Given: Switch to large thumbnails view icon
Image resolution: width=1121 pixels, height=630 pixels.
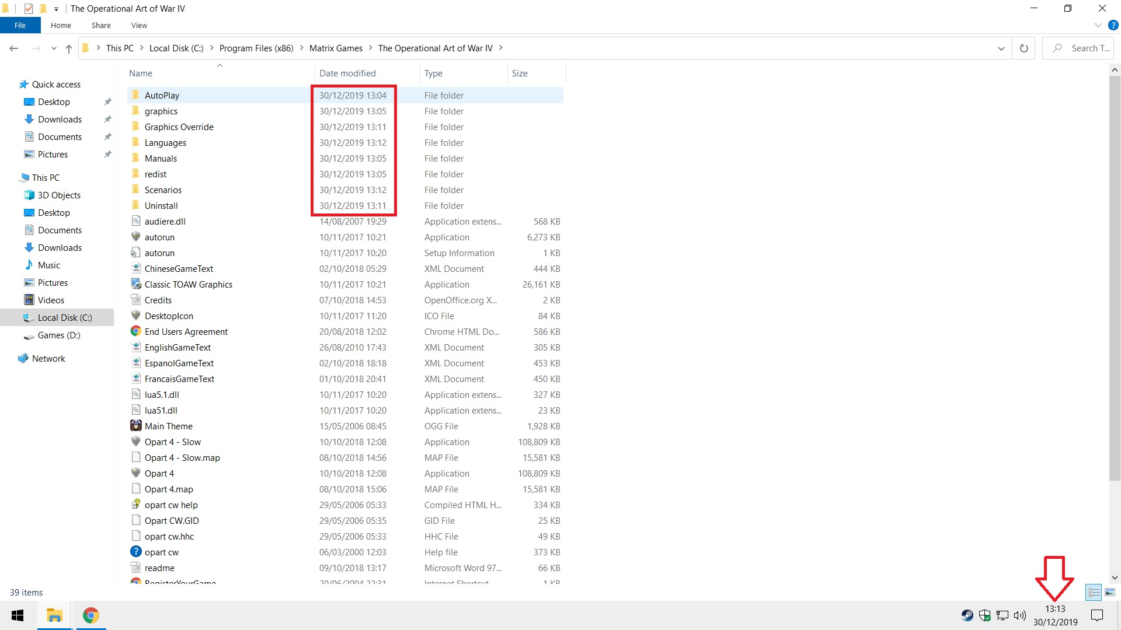Looking at the screenshot, I should [x=1110, y=592].
